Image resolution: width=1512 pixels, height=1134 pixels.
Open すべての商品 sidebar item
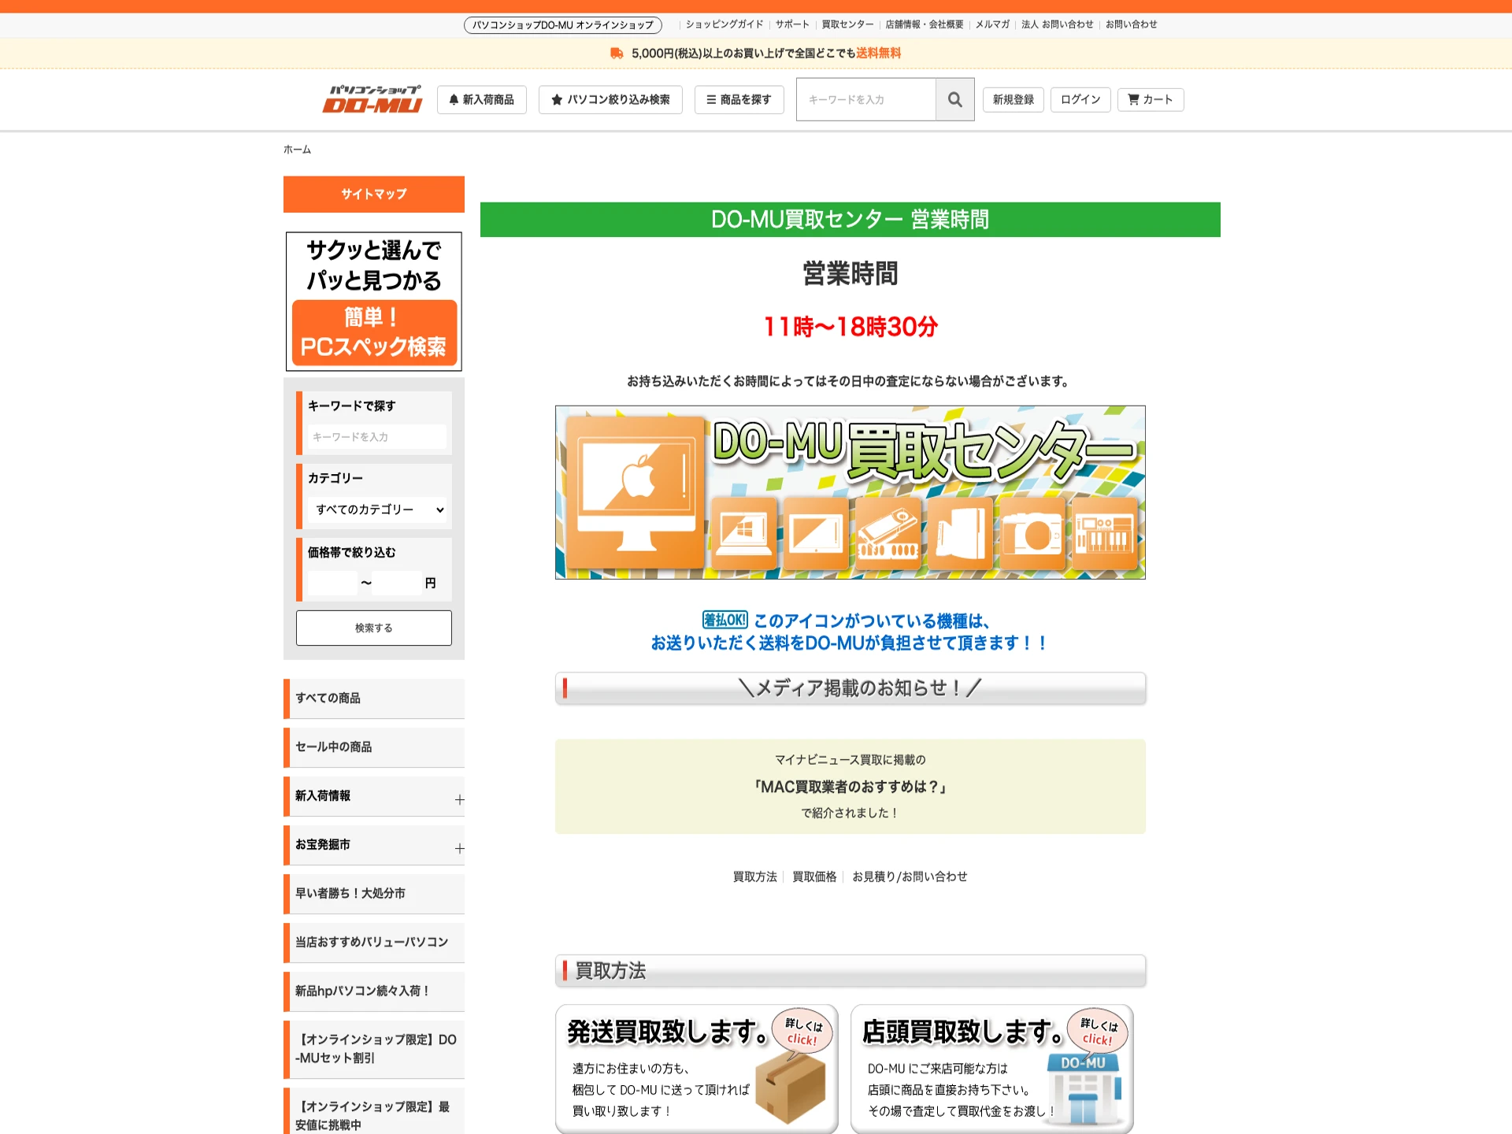pos(374,699)
